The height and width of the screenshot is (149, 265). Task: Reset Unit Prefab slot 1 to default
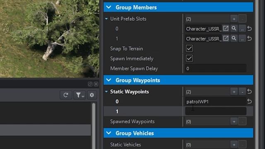point(249,38)
